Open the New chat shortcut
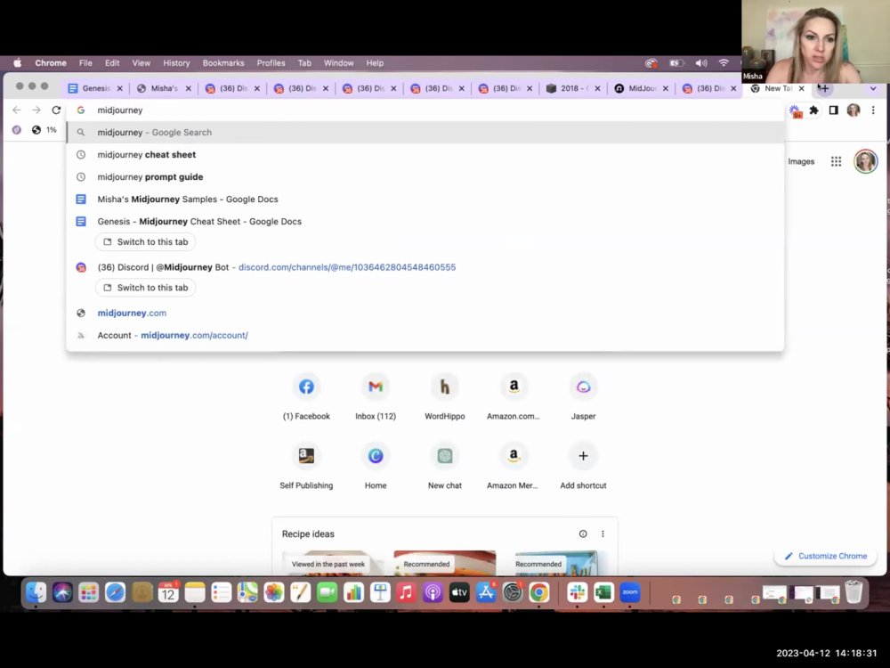Screen dimensions: 890x668 tap(444, 466)
